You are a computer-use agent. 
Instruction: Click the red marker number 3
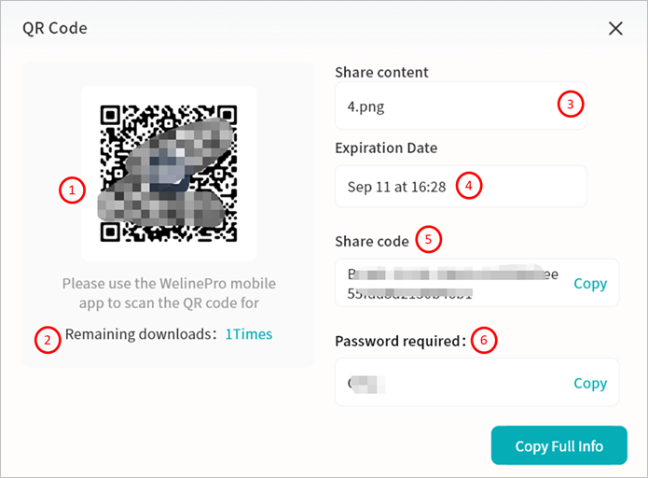pyautogui.click(x=572, y=104)
